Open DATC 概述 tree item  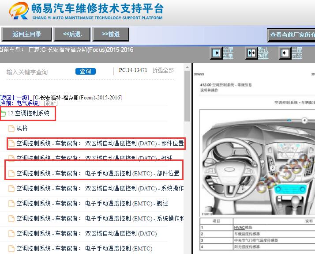[94, 158]
